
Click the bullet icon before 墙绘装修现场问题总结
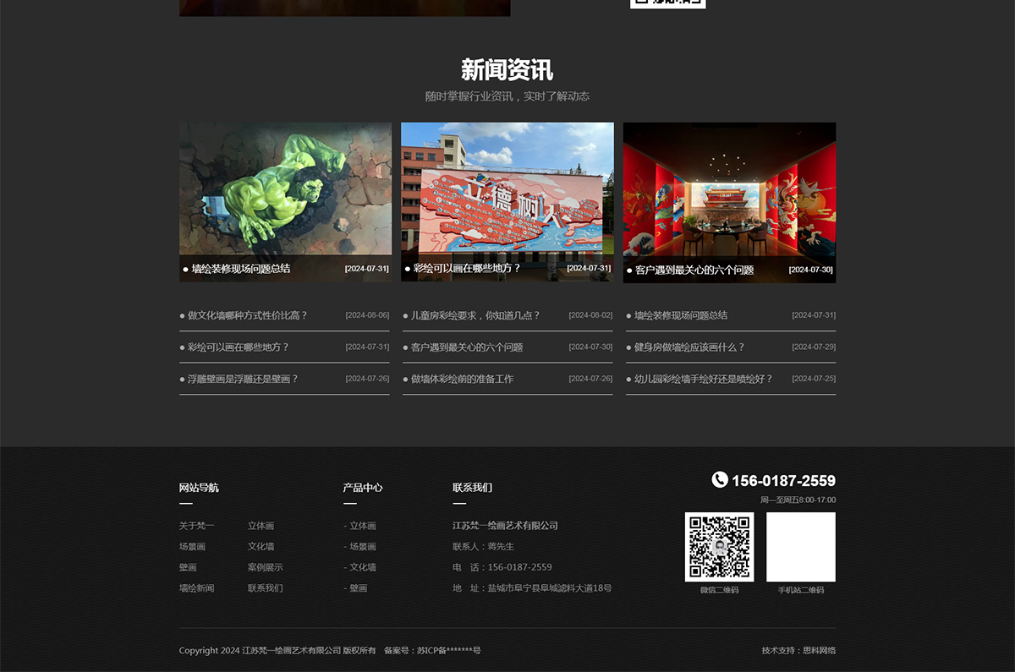184,270
